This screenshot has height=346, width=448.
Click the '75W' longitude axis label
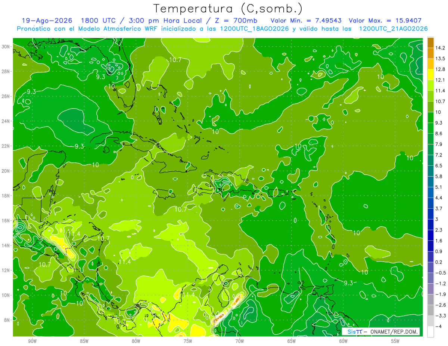point(188,341)
